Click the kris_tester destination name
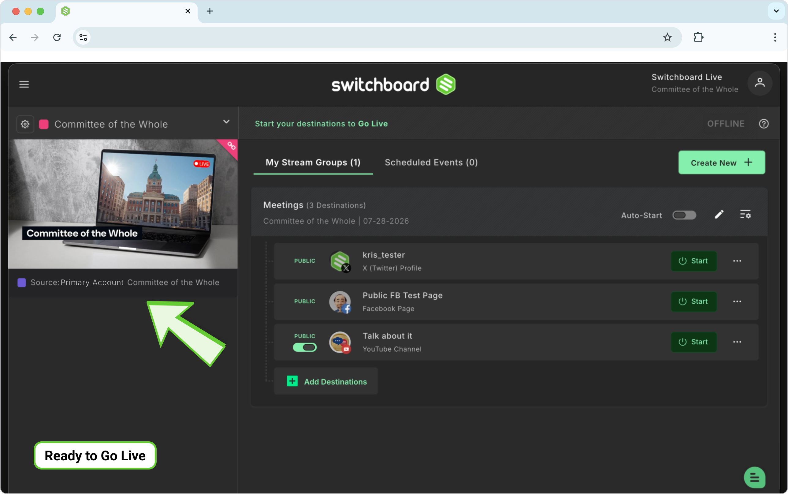Viewport: 788px width, 494px height. click(384, 255)
